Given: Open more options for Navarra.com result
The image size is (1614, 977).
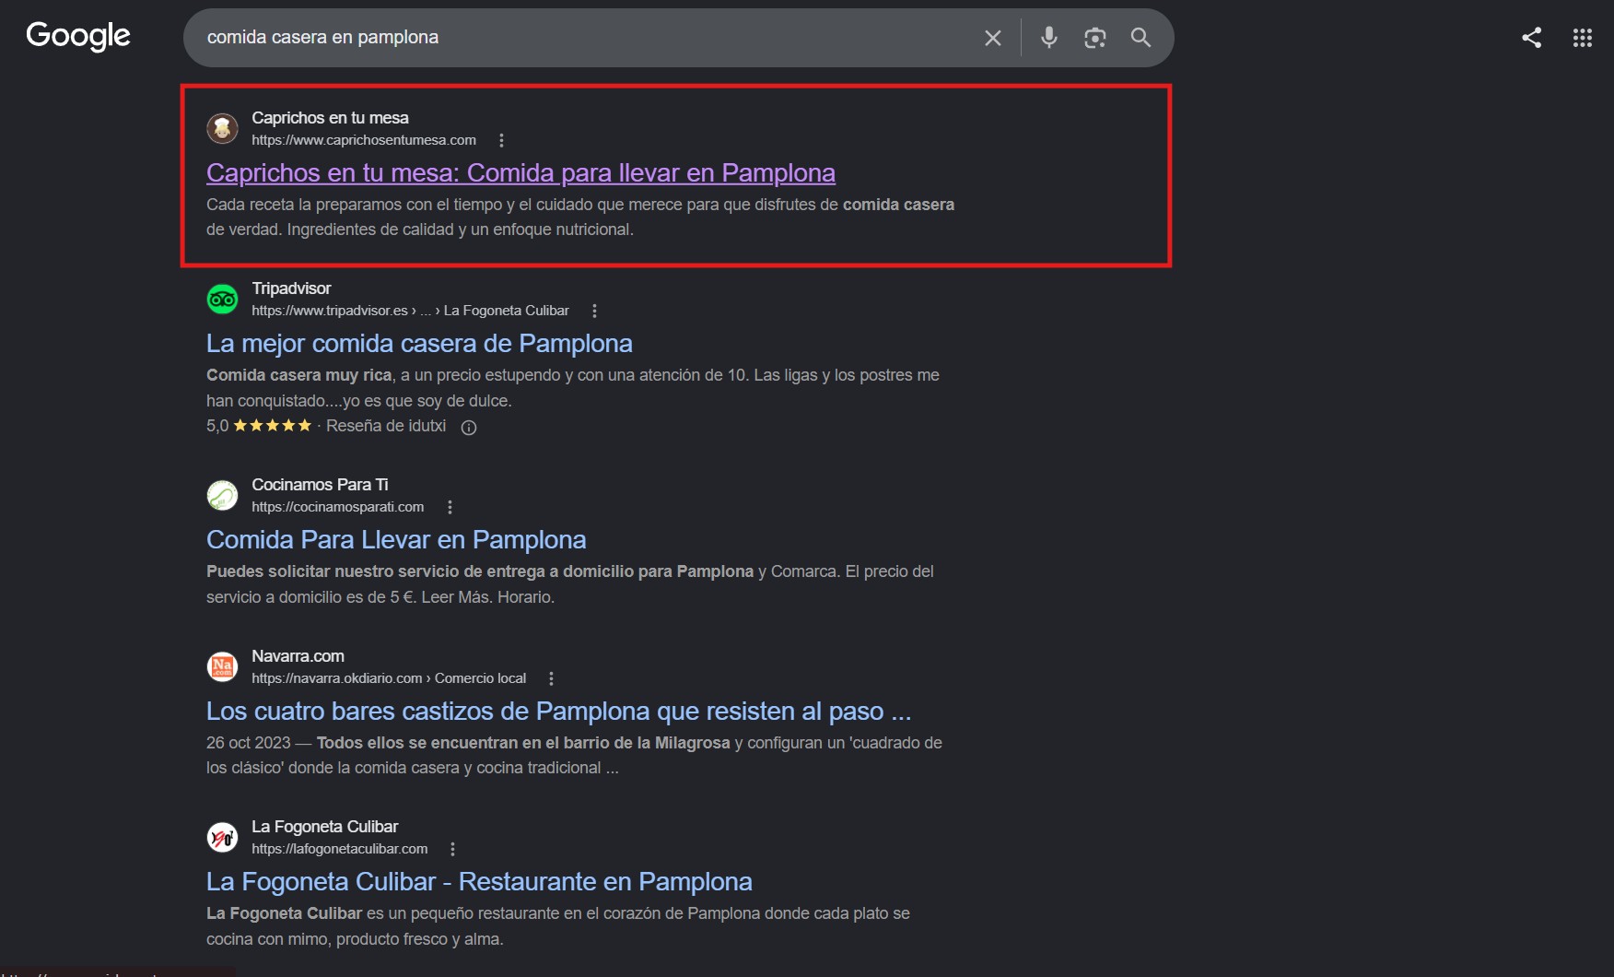Looking at the screenshot, I should coord(551,678).
